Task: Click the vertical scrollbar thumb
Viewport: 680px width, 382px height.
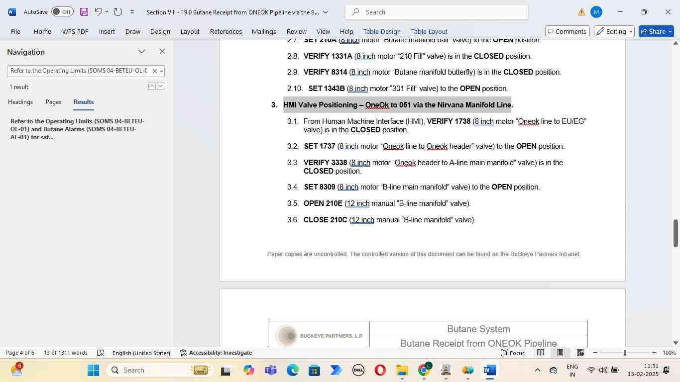Action: [x=676, y=233]
